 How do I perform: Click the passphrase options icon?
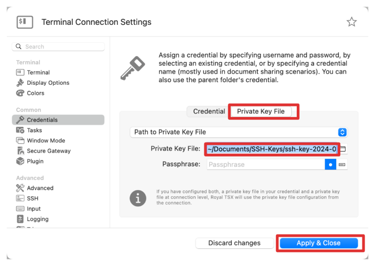coord(342,164)
